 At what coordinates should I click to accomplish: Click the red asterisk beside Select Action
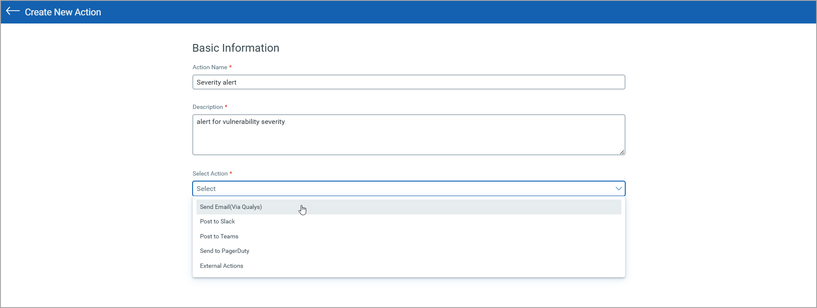click(x=231, y=173)
